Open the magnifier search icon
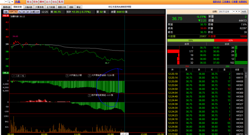This screenshot has height=135, width=249. click(x=9, y=2)
